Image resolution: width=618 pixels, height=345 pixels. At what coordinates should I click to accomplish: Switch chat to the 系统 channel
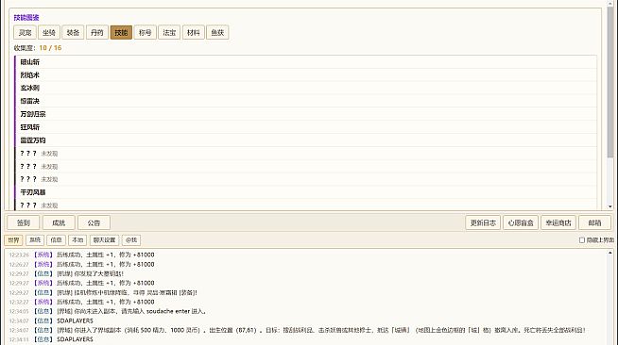click(x=35, y=240)
